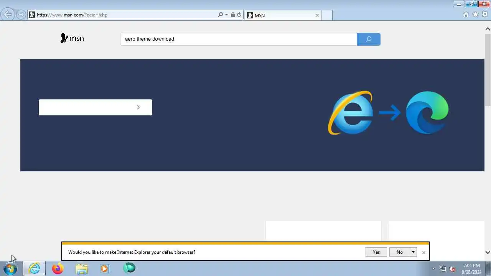The width and height of the screenshot is (491, 276).
Task: Restore down the Internet Explorer window
Action: (x=471, y=4)
